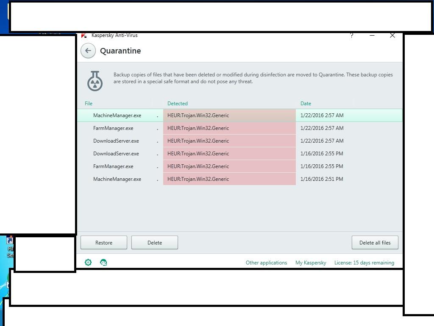
Task: Restore the selected quarantined file
Action: (104, 242)
